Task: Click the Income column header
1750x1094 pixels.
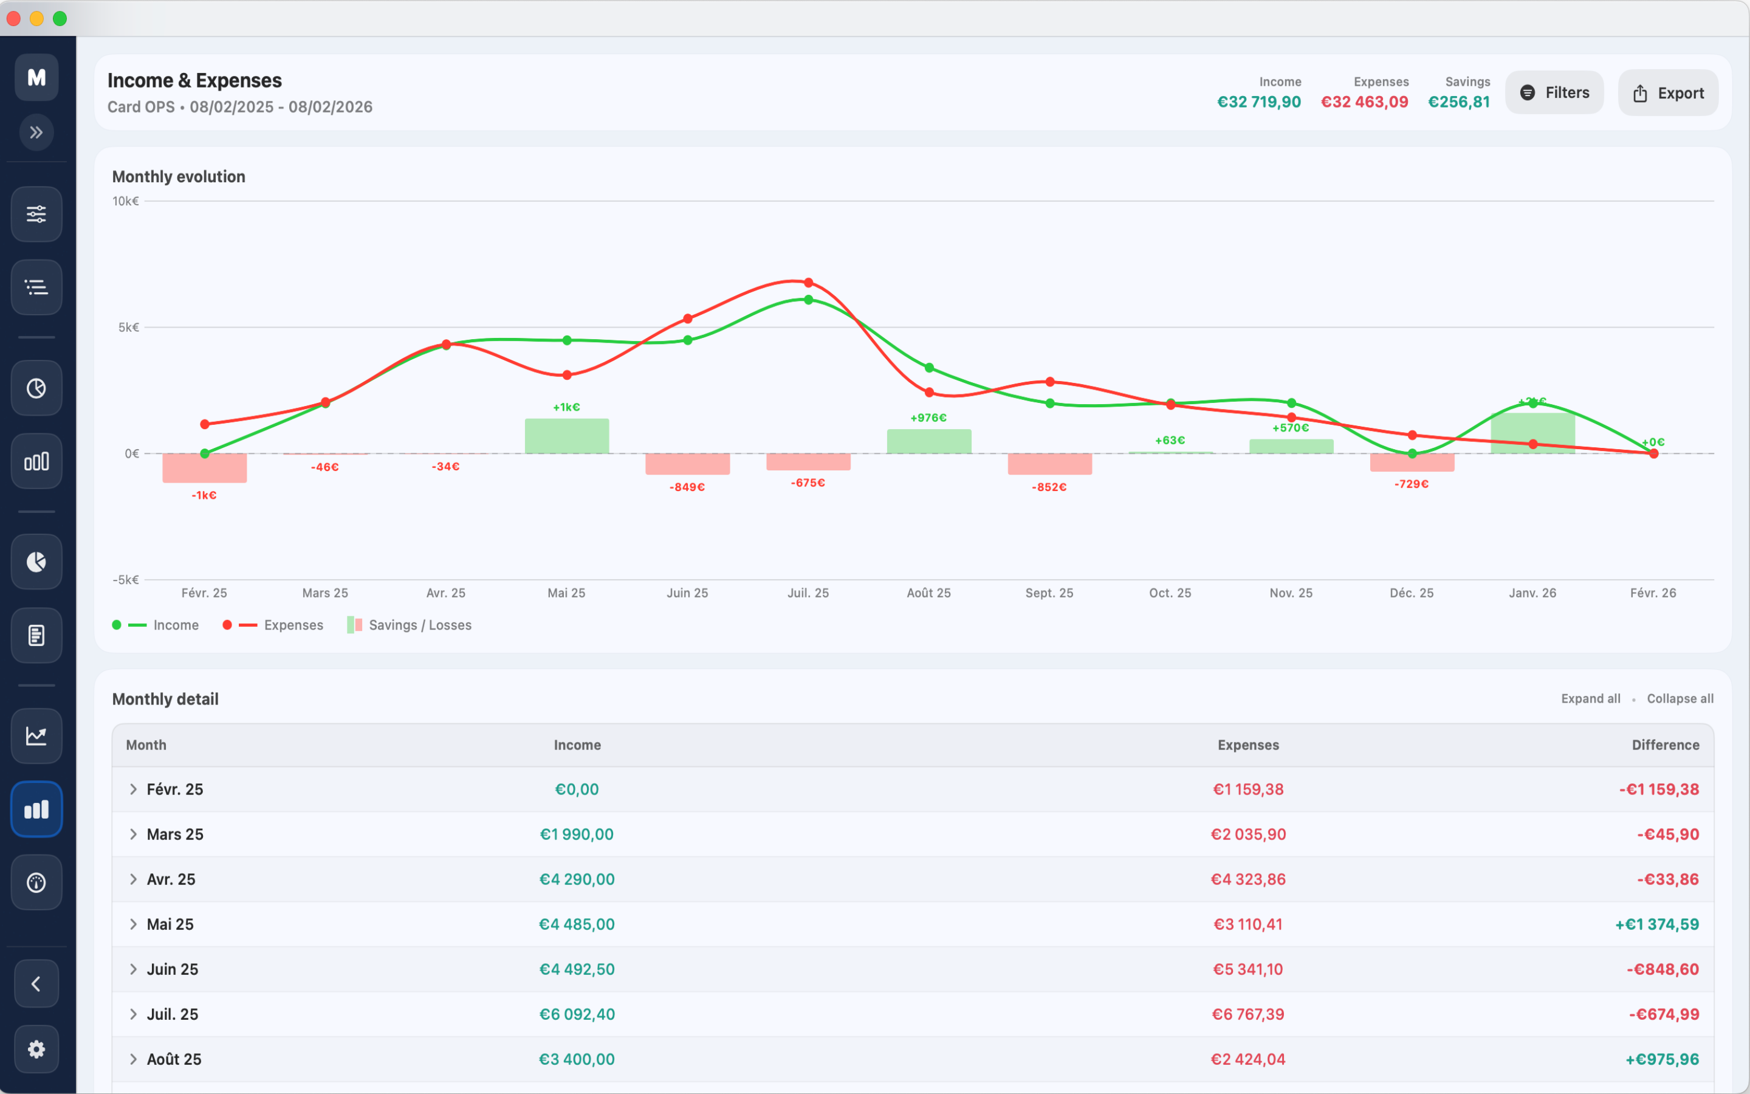Action: (x=577, y=745)
